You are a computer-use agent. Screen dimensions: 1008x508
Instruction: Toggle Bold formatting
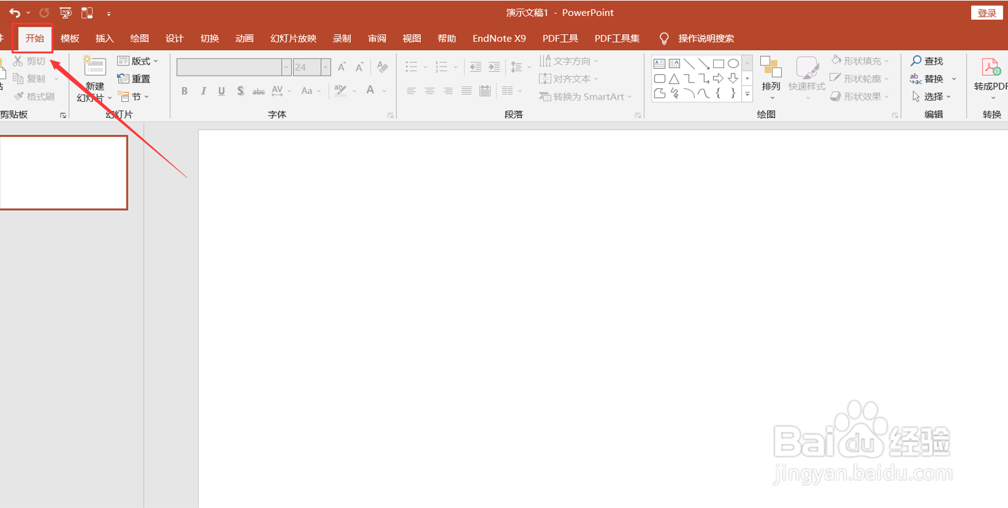(184, 91)
